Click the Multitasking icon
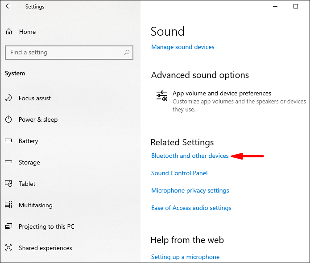 (8, 205)
